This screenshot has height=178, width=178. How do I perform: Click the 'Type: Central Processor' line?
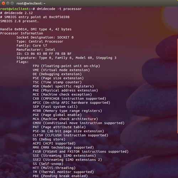coord(40,41)
